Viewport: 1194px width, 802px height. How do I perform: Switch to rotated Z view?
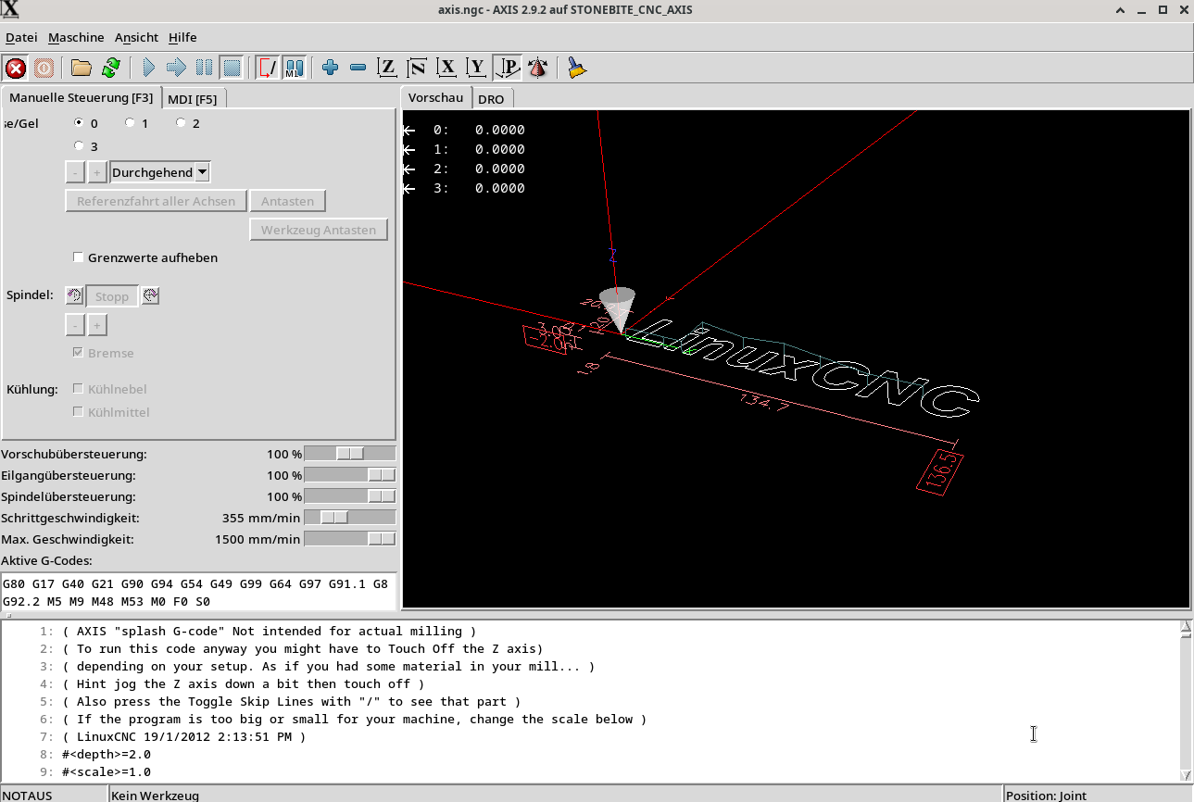418,68
